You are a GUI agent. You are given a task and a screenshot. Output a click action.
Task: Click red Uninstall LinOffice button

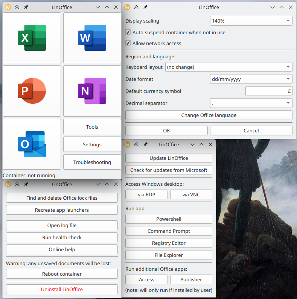point(62,289)
